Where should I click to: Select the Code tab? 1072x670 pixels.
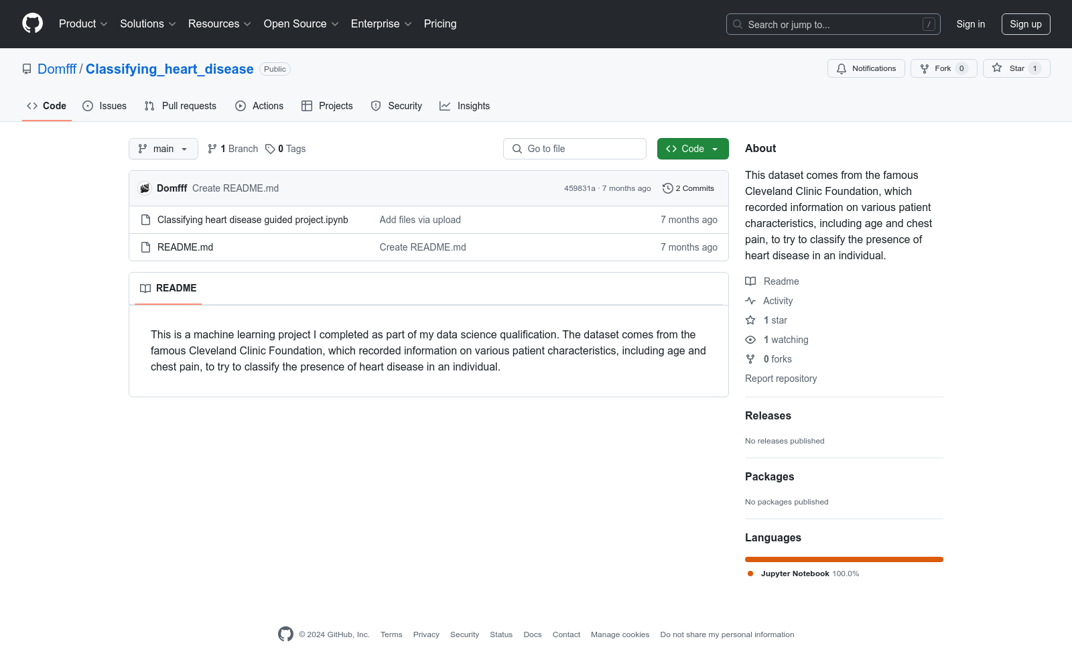pos(47,106)
